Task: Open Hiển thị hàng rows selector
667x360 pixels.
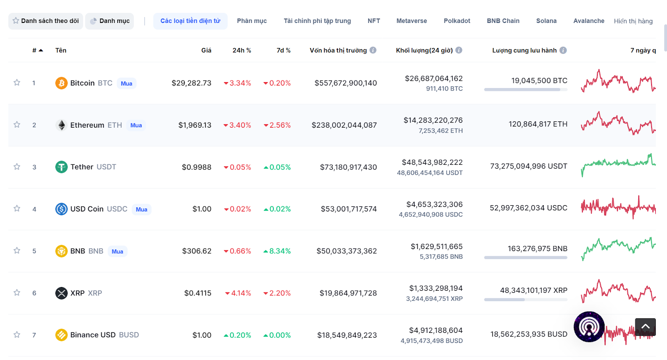Action: pos(633,21)
